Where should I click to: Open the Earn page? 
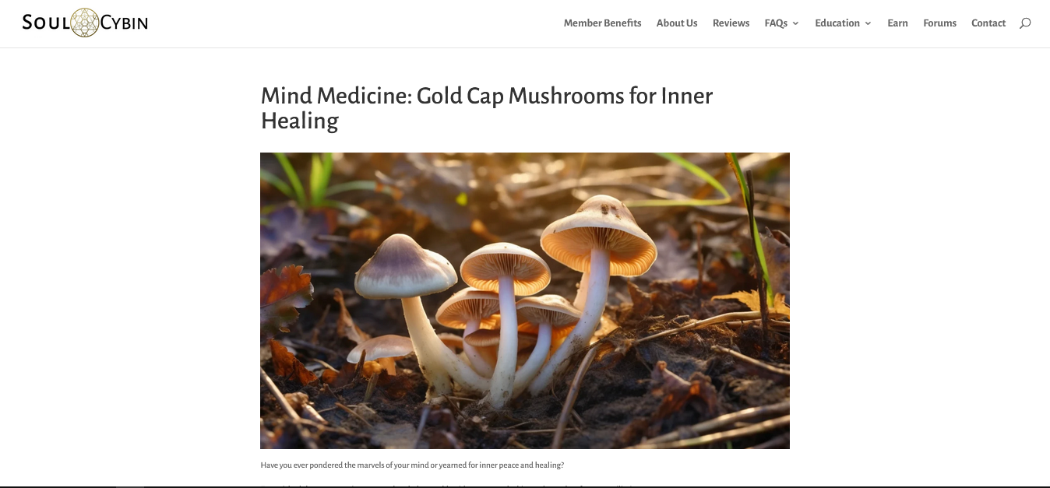click(897, 23)
